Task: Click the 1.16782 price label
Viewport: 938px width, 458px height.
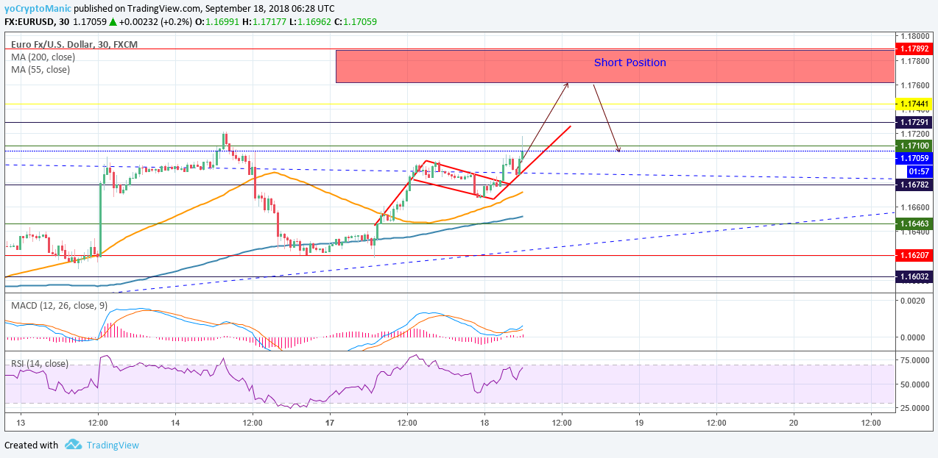Action: [913, 184]
